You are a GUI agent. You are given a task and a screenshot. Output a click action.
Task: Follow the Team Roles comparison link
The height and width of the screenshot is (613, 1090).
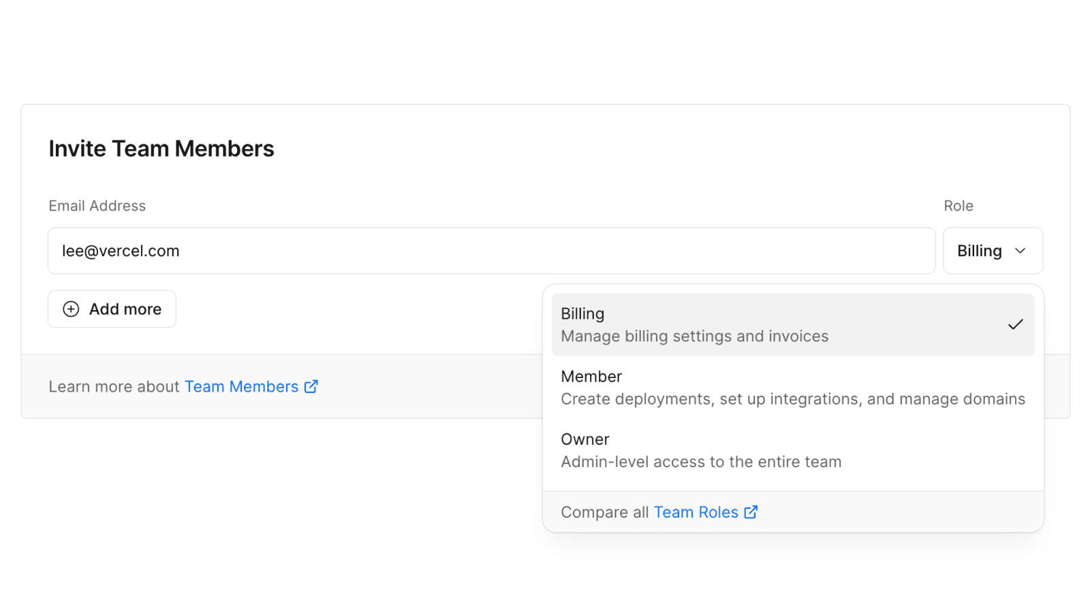pos(696,512)
